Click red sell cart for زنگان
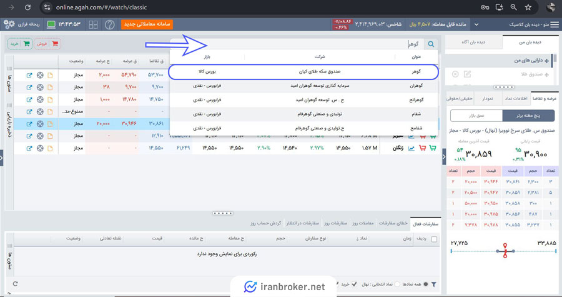The image size is (562, 297). click(x=422, y=148)
